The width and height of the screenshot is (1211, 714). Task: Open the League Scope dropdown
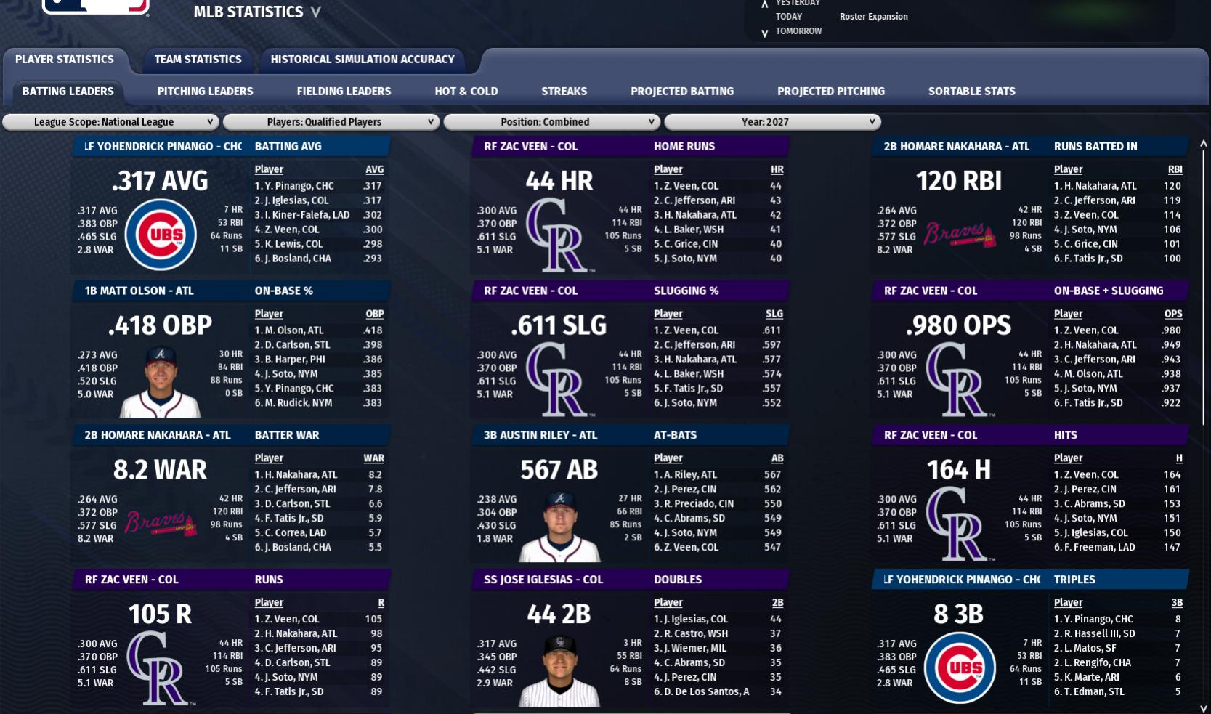[x=111, y=122]
